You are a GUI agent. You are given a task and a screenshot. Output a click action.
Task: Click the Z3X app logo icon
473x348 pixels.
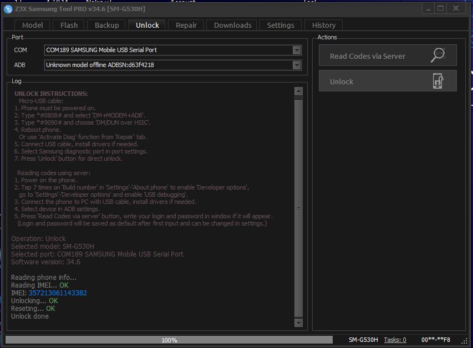8,9
